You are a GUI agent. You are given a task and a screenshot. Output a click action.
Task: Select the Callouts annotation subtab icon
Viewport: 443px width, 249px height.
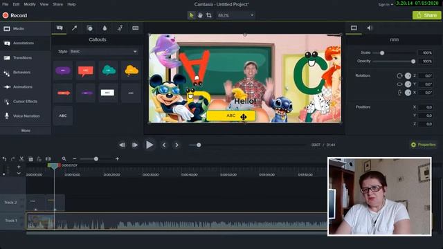60,28
